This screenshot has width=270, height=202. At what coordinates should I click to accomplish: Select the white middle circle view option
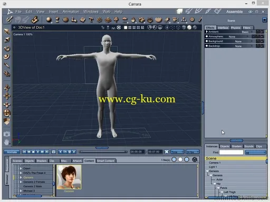[x=180, y=159]
